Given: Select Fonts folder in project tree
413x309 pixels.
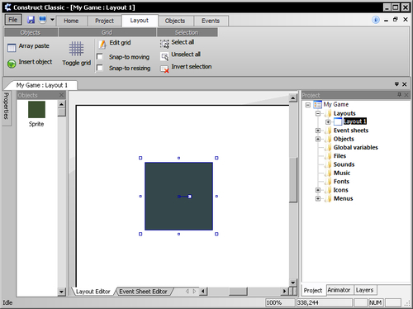Looking at the screenshot, I should coord(341,182).
